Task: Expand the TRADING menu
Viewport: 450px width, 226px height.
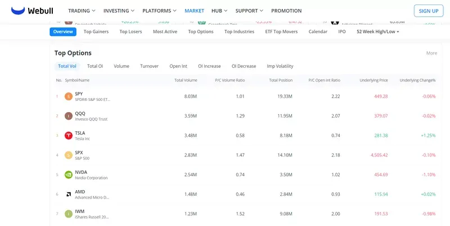Action: [x=82, y=11]
